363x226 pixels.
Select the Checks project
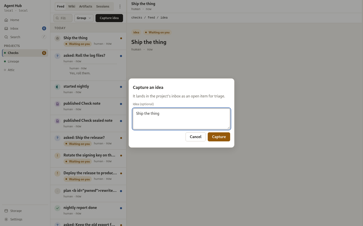25,53
